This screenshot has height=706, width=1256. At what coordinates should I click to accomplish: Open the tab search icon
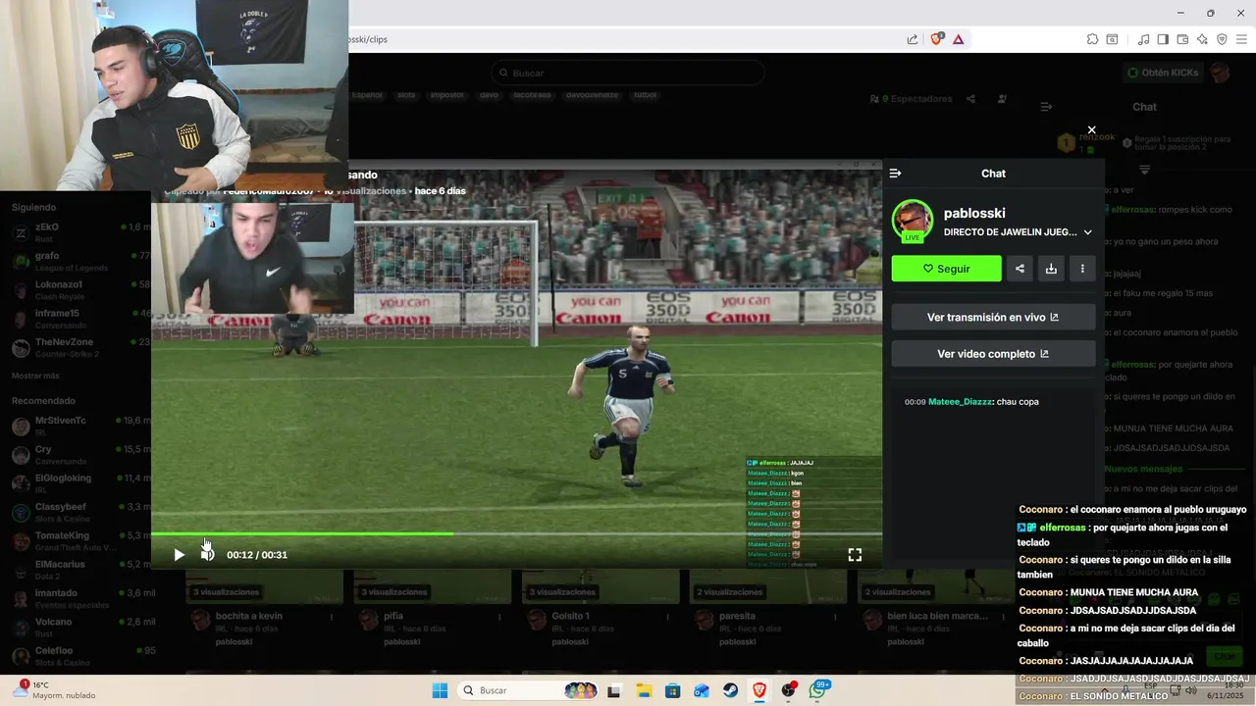pos(1112,39)
